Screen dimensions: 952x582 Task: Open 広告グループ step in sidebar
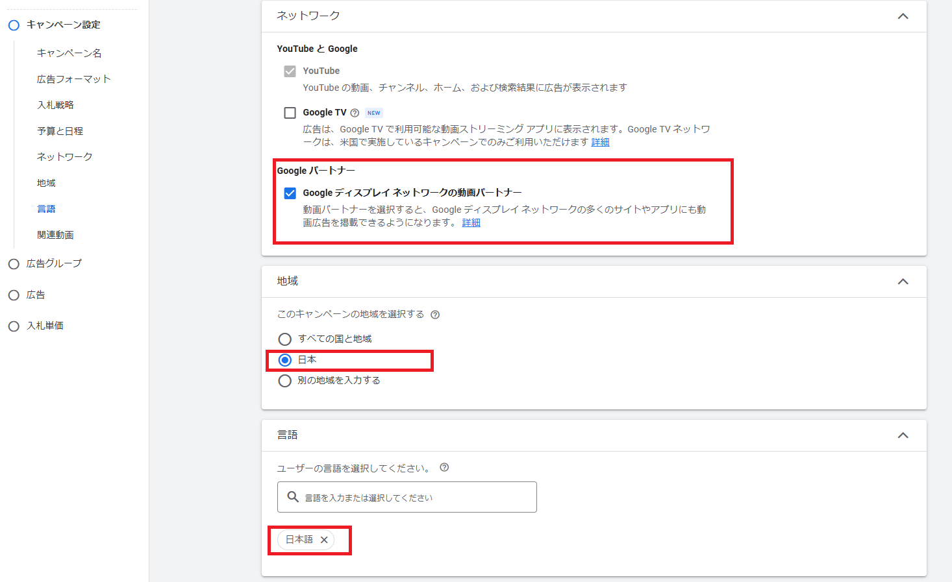tap(54, 263)
